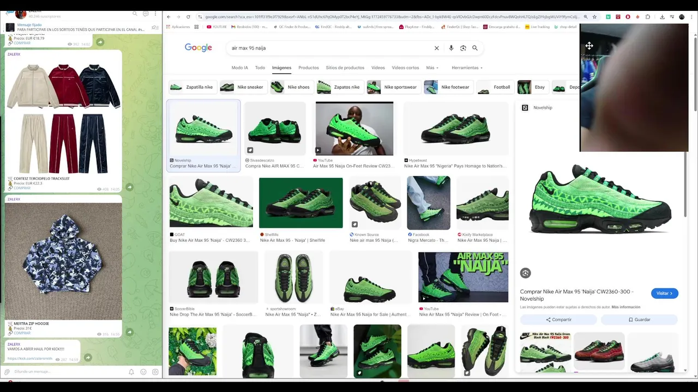Click the Google search magnifier button
698x392 pixels.
[475, 48]
